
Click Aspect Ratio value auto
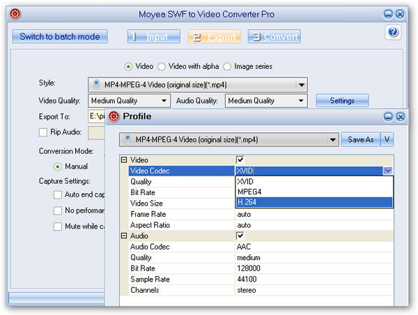[244, 225]
